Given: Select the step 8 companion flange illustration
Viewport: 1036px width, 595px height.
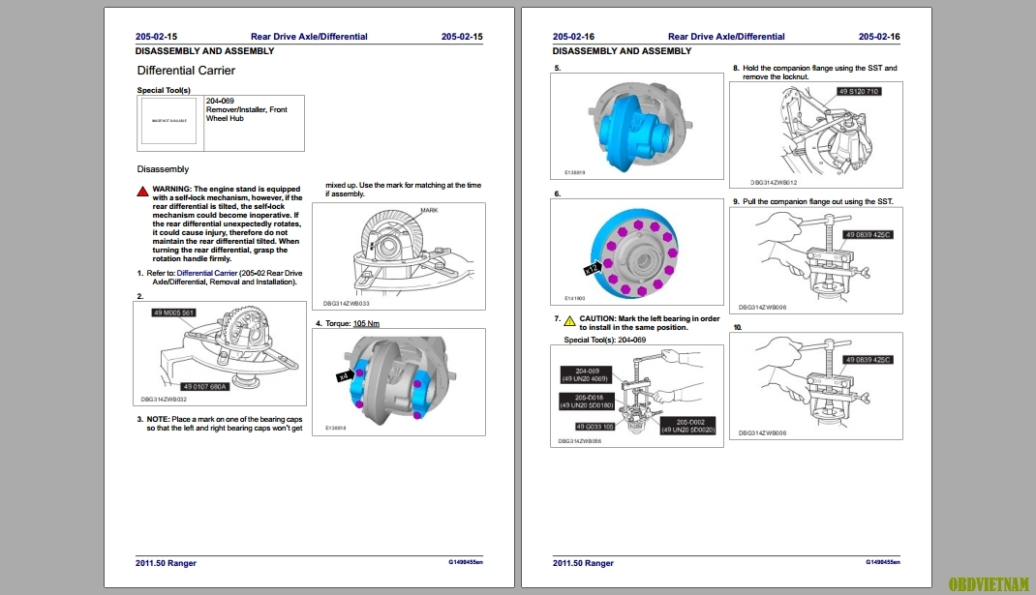Looking at the screenshot, I should (816, 134).
